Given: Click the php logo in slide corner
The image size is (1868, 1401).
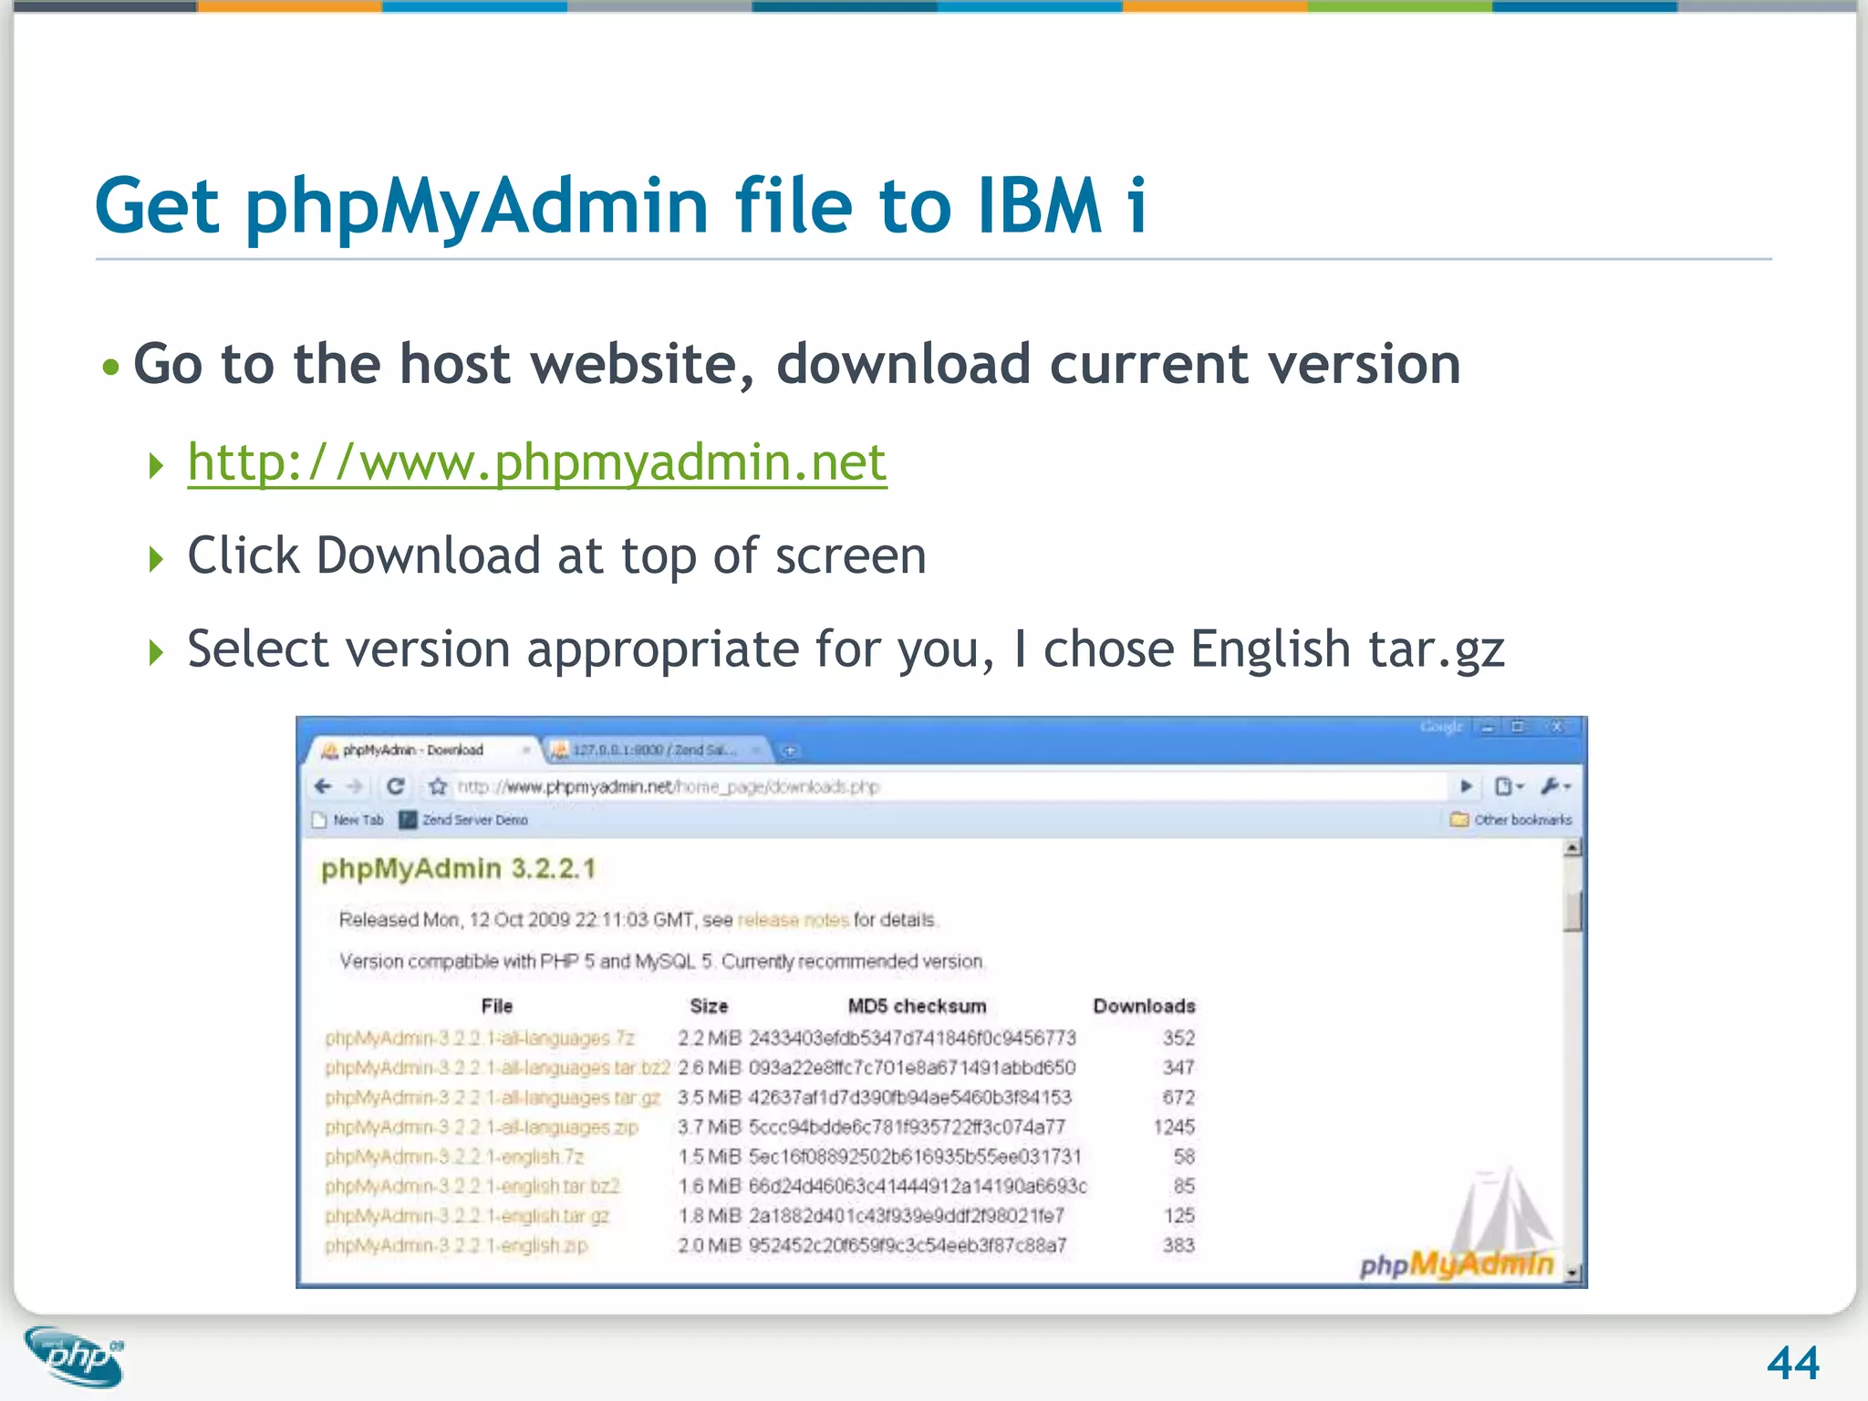Looking at the screenshot, I should (x=75, y=1356).
